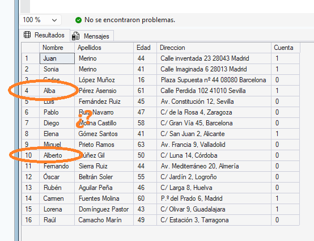Select row 16 via its row header

coord(31,220)
